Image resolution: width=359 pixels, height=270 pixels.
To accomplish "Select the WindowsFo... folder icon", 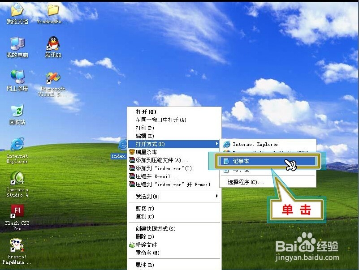I will point(52,14).
